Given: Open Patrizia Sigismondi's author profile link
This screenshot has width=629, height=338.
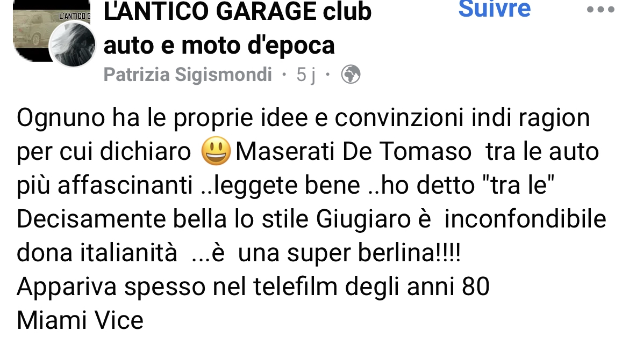Looking at the screenshot, I should [188, 75].
